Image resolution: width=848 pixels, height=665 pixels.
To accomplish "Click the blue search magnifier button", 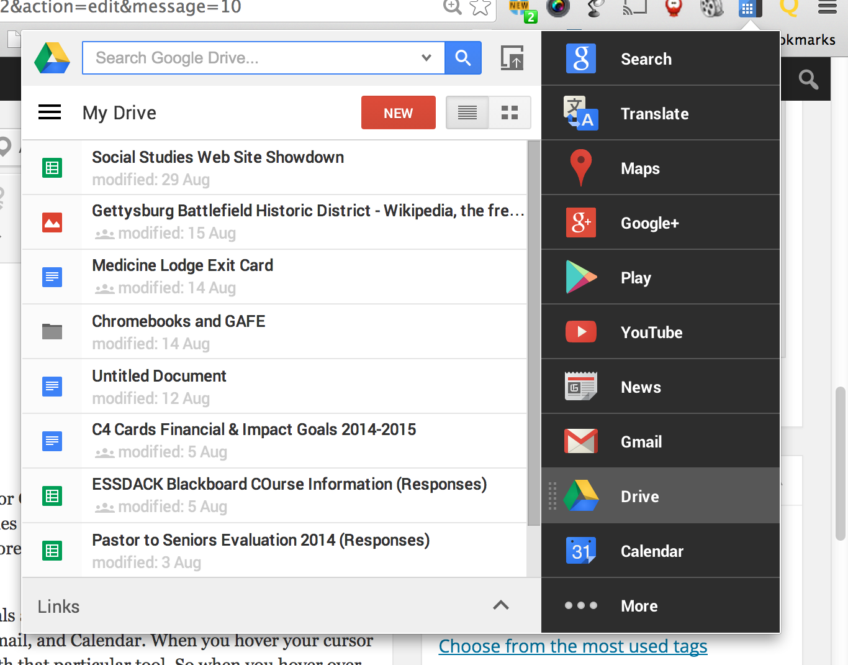I will coord(463,58).
